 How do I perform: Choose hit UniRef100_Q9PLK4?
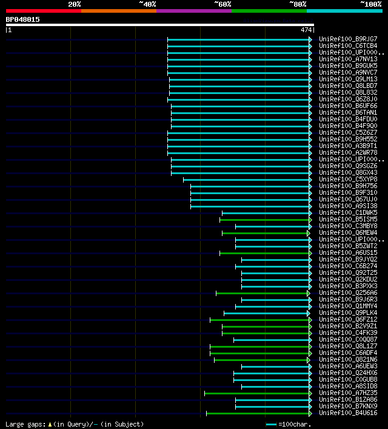(348, 312)
